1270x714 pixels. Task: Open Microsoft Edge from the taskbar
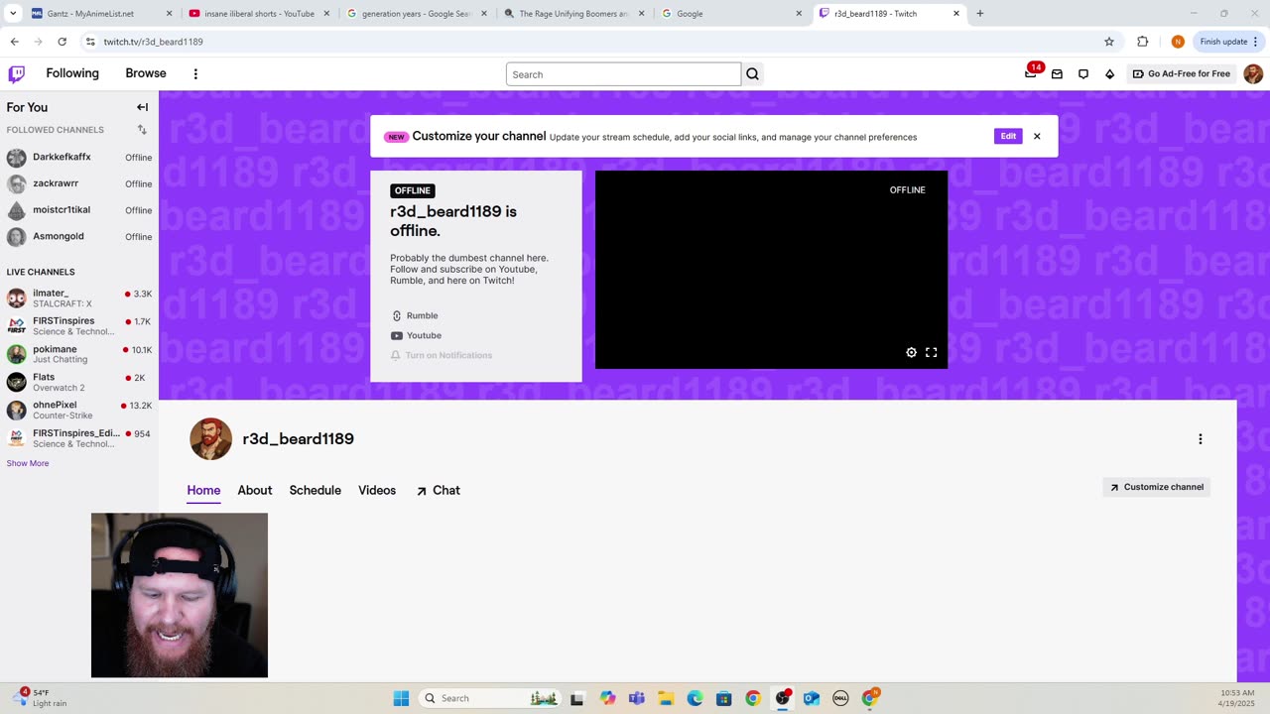pyautogui.click(x=695, y=698)
